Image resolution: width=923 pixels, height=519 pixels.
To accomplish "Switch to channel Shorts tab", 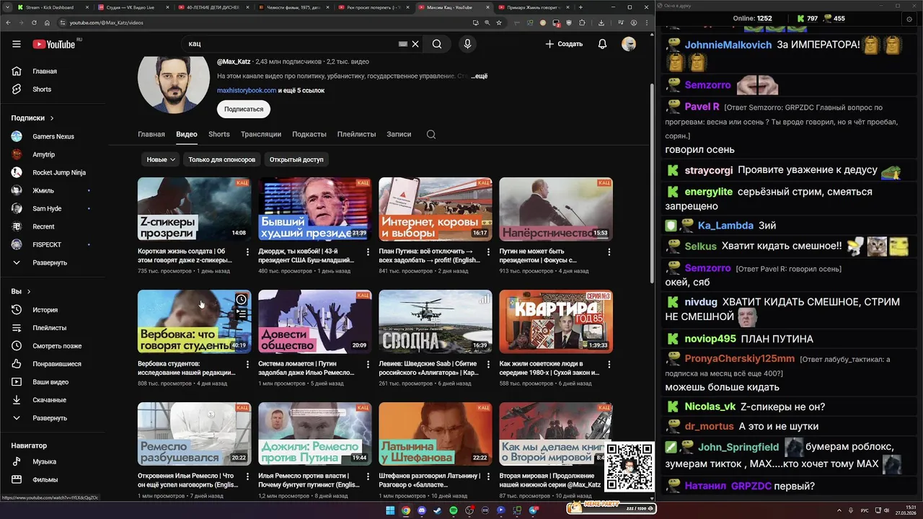I will [219, 134].
